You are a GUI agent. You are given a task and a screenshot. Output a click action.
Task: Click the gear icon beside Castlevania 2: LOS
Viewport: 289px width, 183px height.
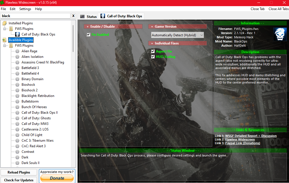18,129
